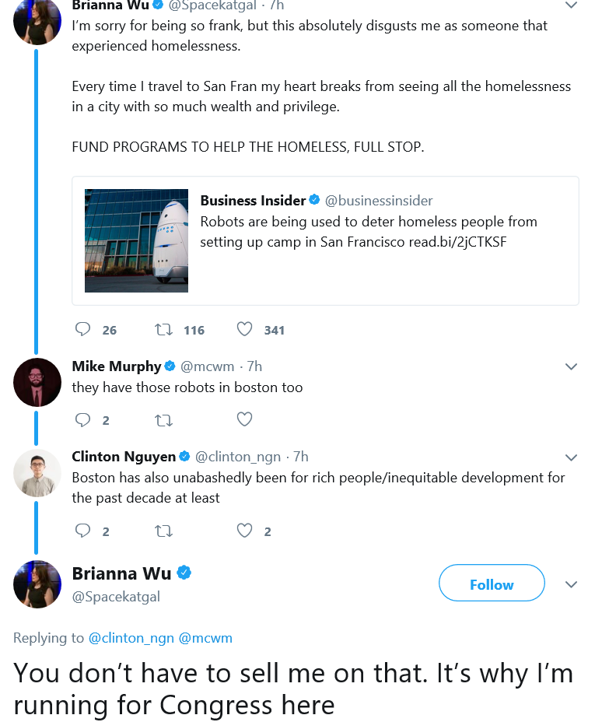Like Mike Murphy's tweet

click(244, 419)
